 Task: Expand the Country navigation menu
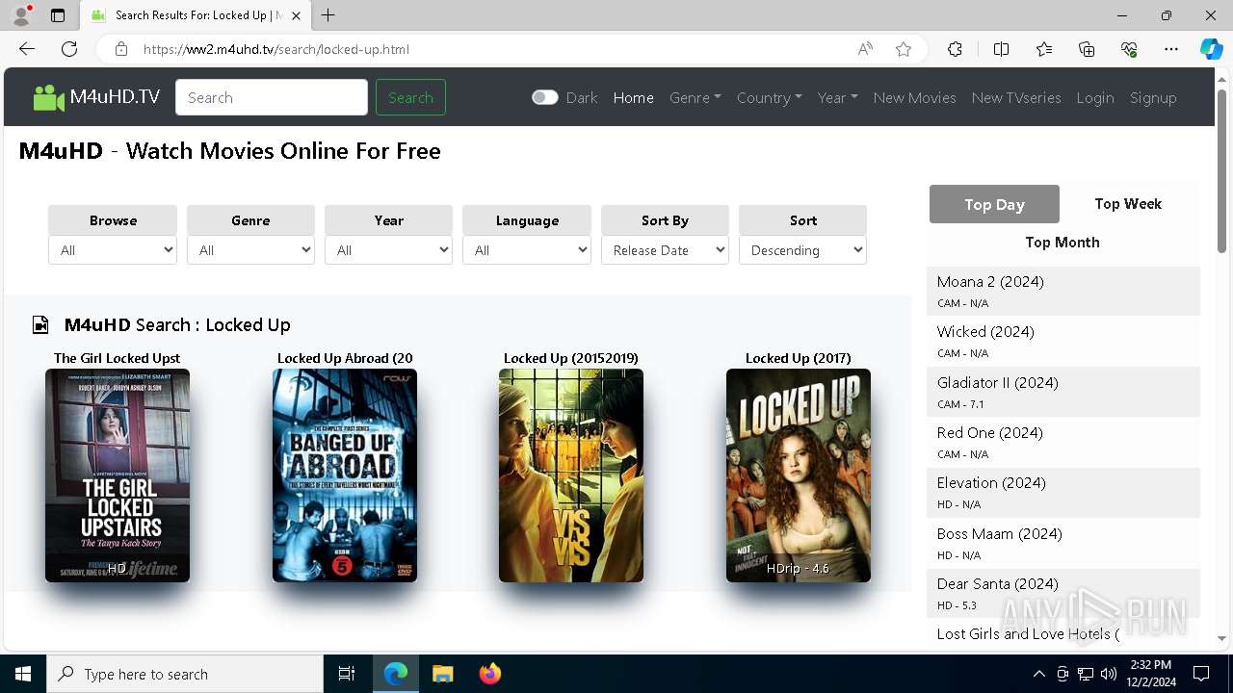[x=770, y=97]
